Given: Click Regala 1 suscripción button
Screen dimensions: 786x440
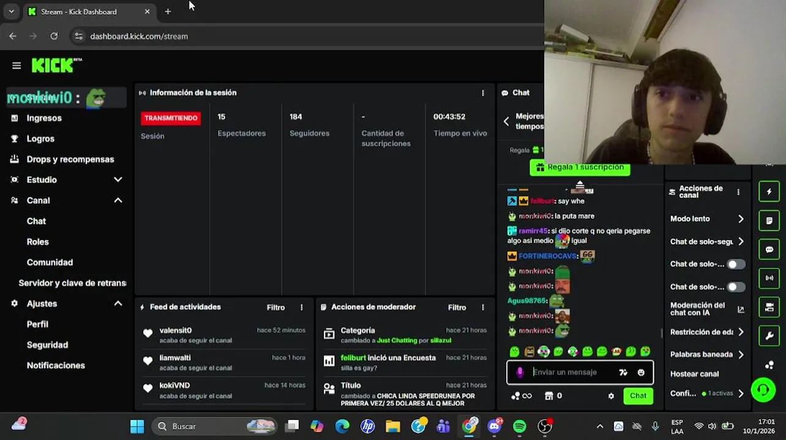Looking at the screenshot, I should pos(580,169).
